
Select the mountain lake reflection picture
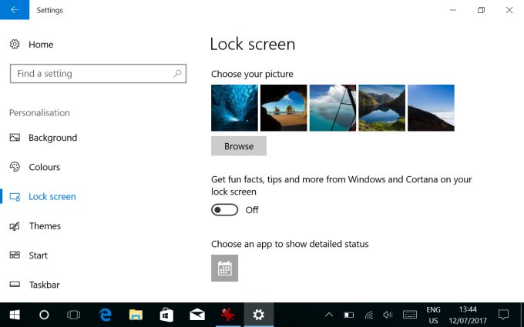tap(381, 108)
